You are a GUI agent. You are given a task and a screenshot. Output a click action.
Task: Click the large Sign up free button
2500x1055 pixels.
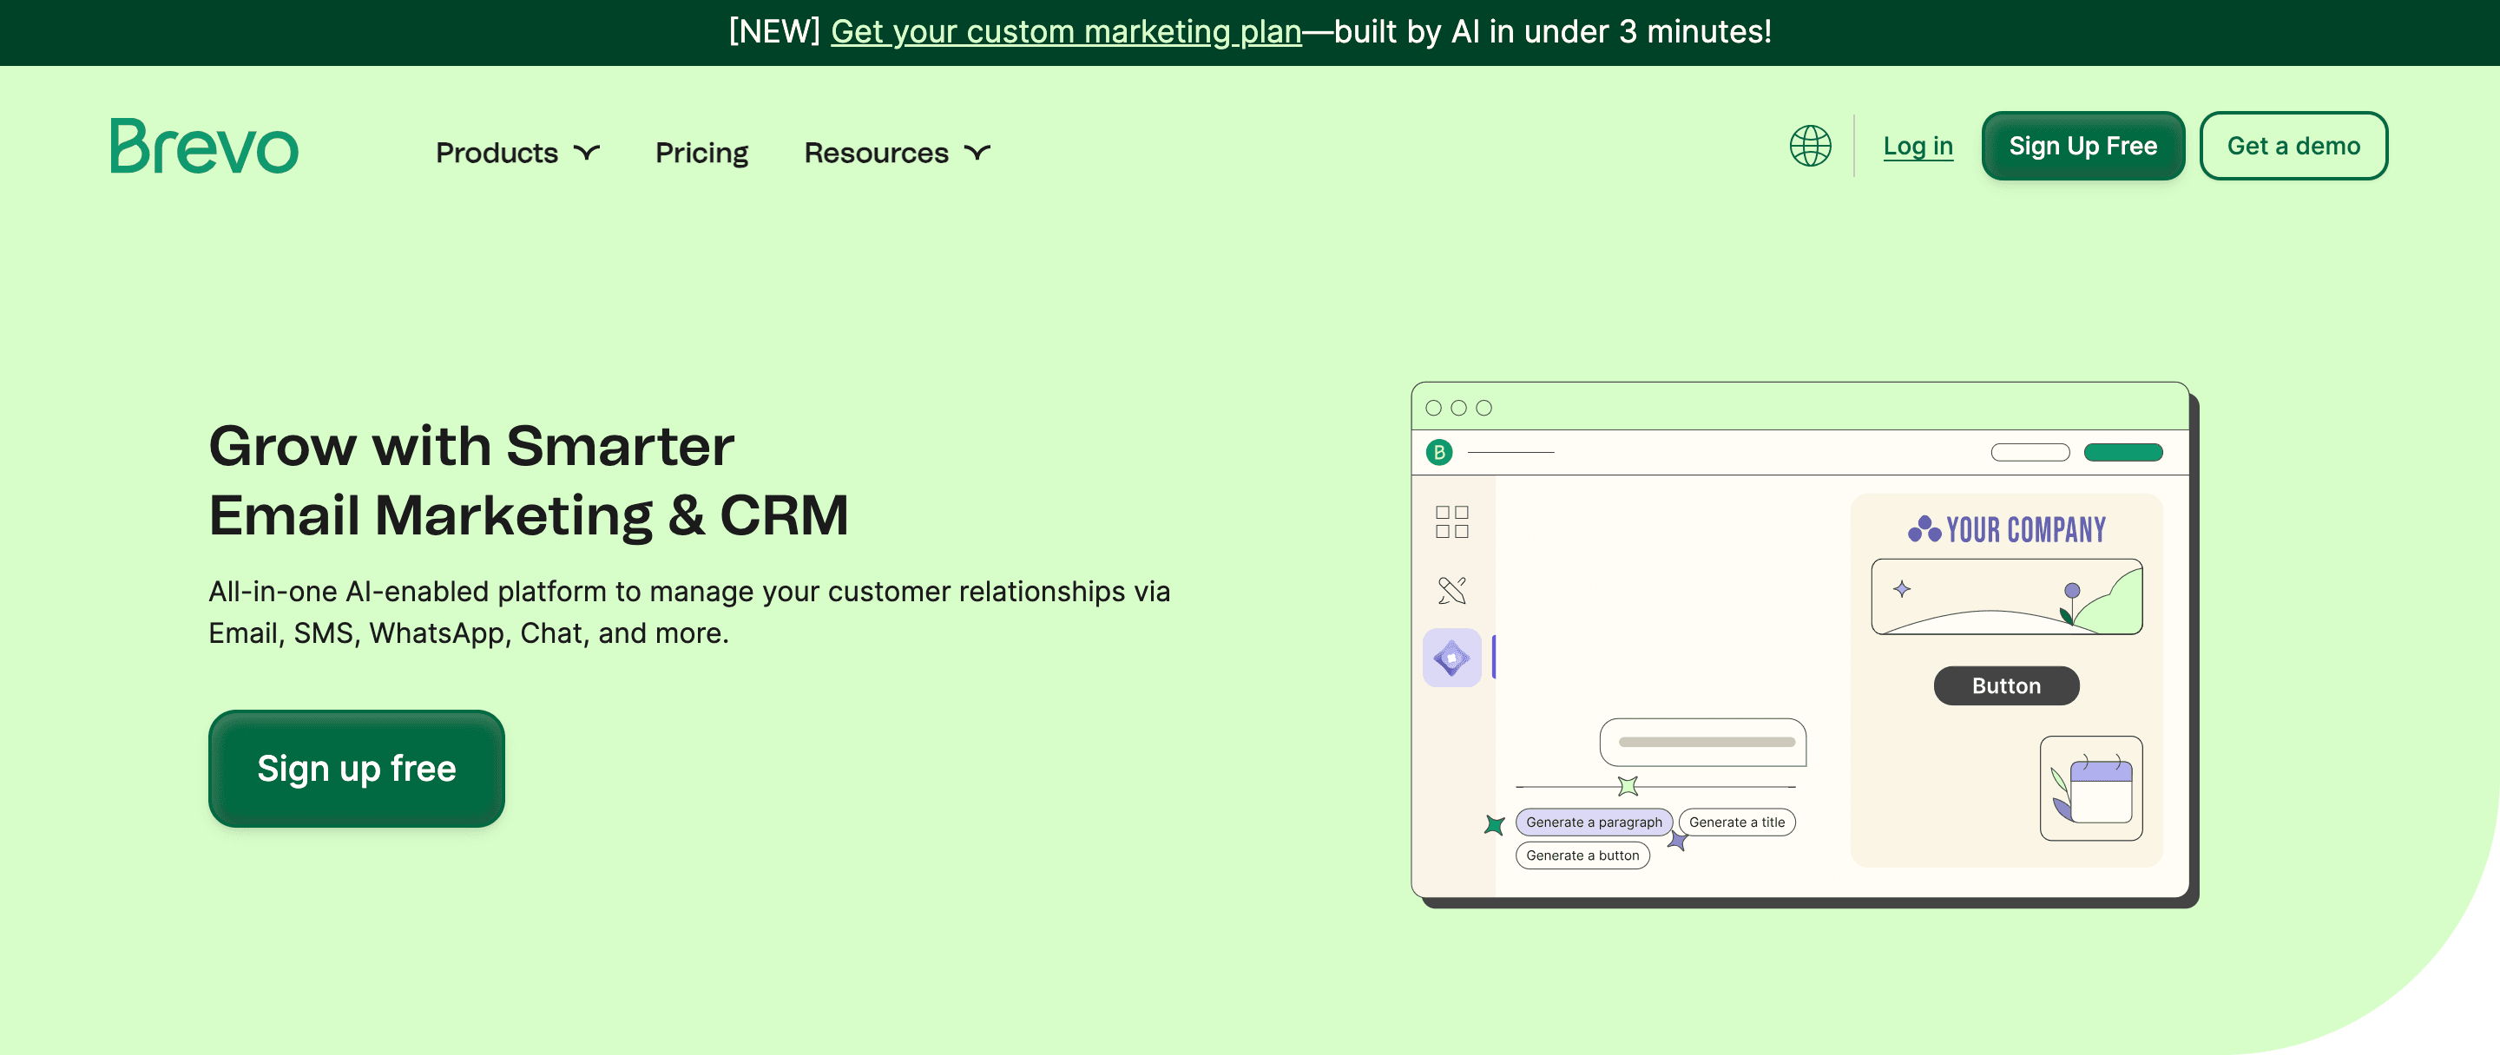pyautogui.click(x=356, y=768)
